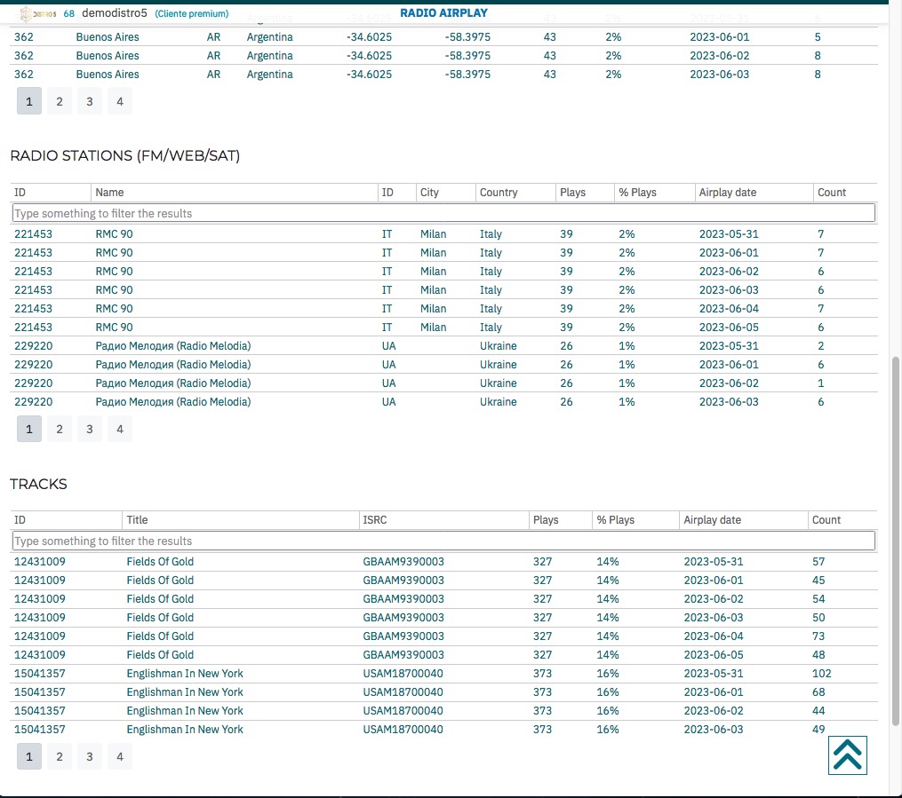
Task: Select page 1 of Radio Stations pagination
Action: [x=29, y=429]
